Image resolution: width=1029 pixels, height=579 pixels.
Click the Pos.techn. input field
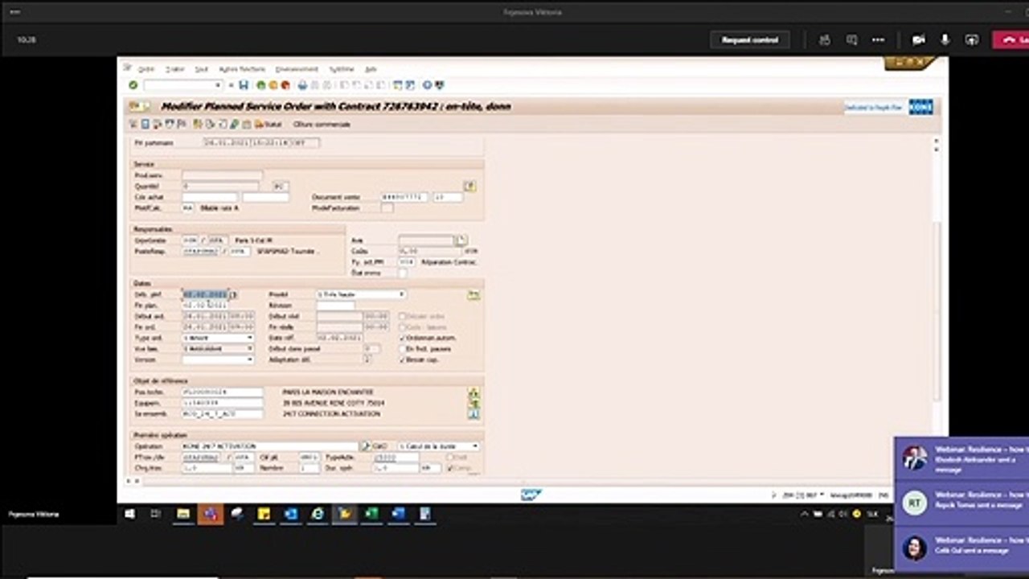pyautogui.click(x=223, y=392)
